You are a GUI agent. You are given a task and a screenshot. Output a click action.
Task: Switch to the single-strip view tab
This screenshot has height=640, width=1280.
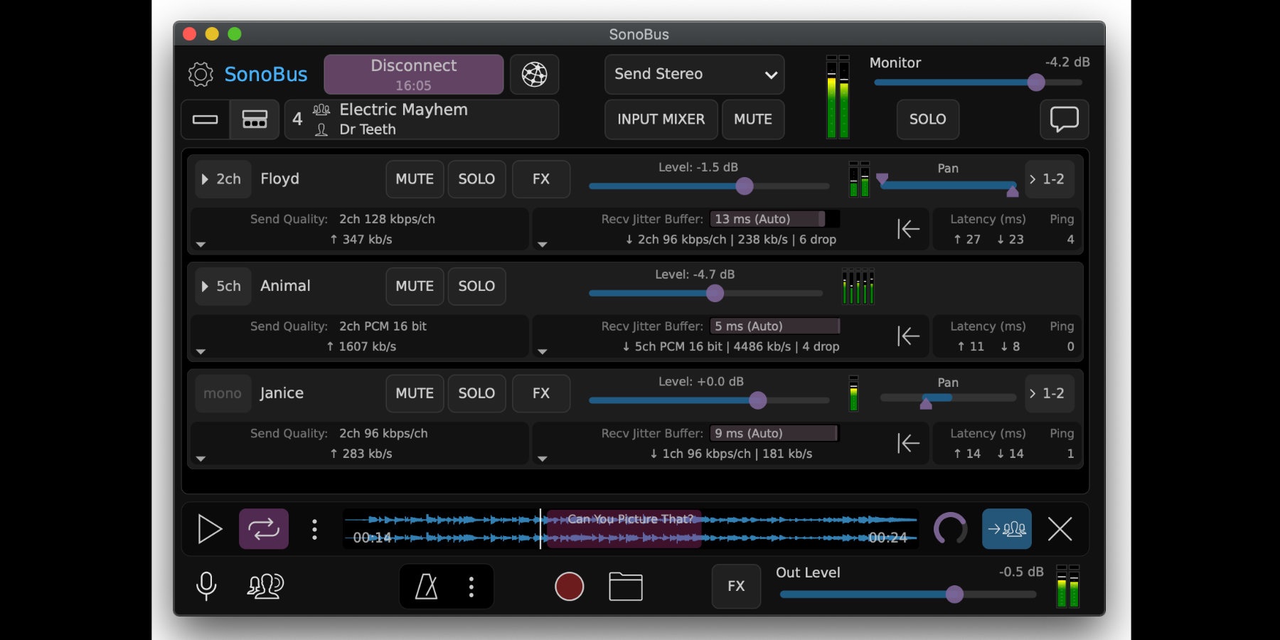point(205,119)
